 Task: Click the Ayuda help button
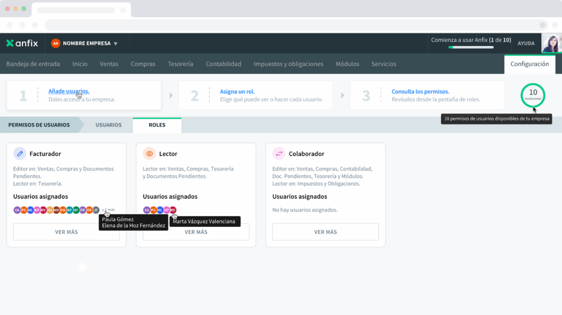[526, 43]
